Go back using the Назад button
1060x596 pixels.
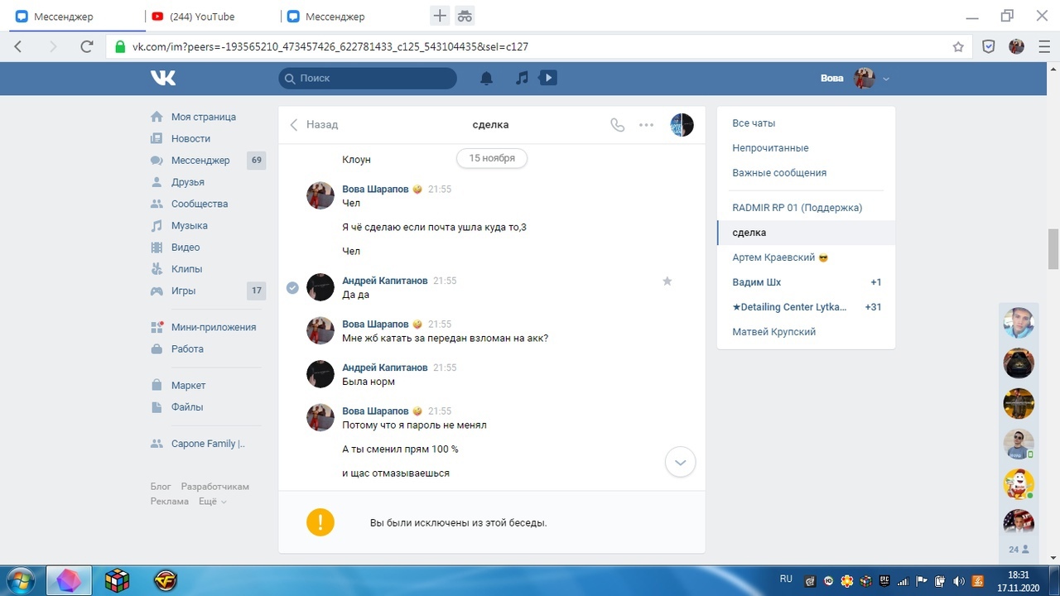pos(314,125)
